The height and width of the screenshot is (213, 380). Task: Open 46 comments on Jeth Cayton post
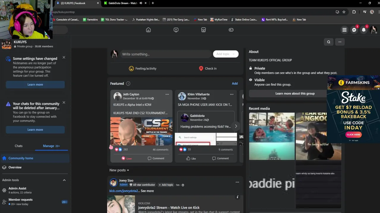coord(160,150)
